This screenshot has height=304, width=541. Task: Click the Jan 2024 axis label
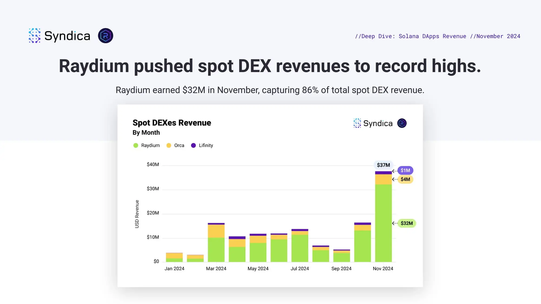point(174,269)
